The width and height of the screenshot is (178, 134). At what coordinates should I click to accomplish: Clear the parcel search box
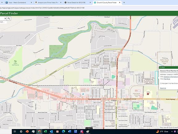5,19
